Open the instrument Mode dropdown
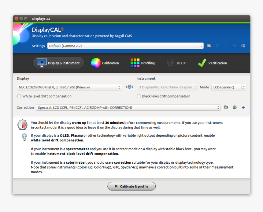This screenshot has height=212, width=263. [x=228, y=87]
